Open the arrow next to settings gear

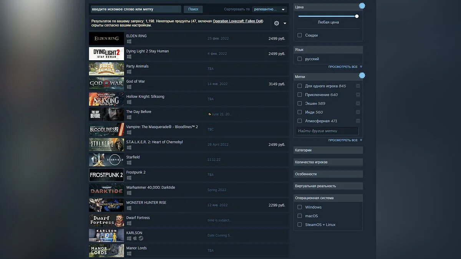point(285,23)
